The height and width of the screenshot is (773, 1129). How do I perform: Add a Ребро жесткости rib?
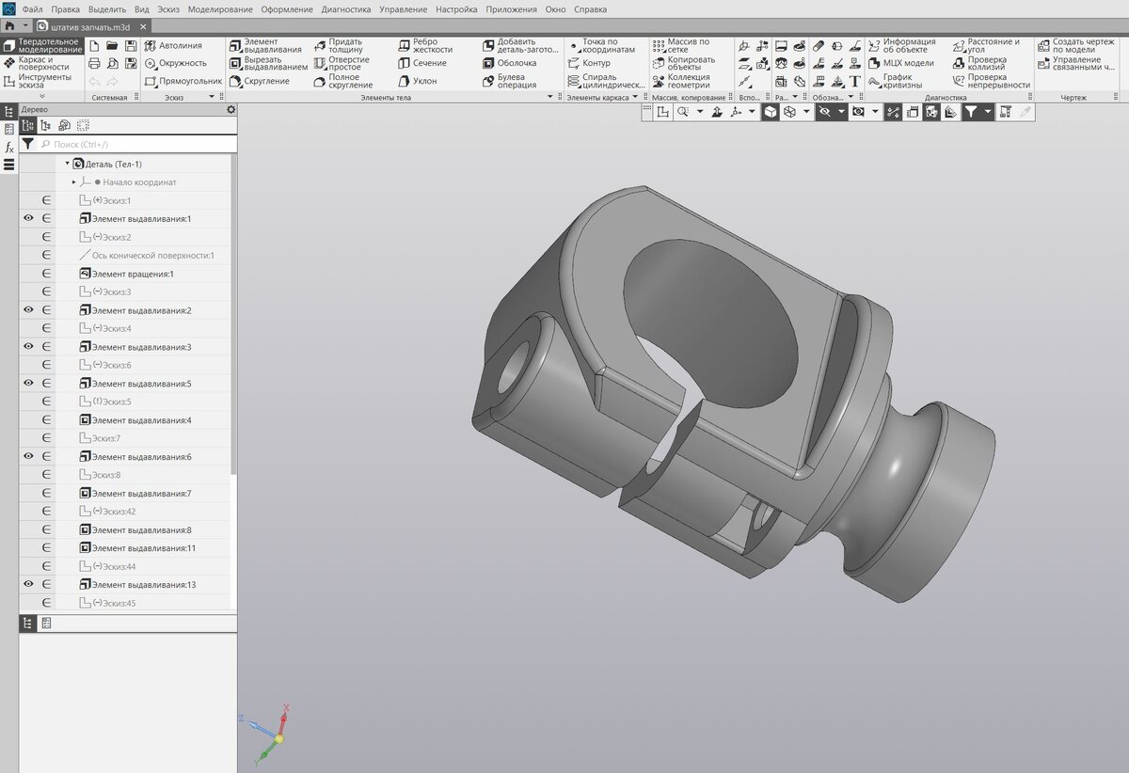point(425,45)
